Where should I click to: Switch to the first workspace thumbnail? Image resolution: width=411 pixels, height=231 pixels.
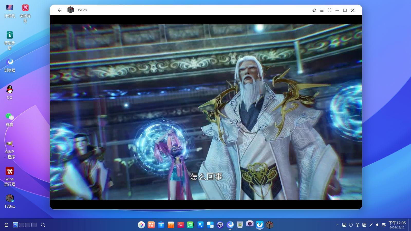pos(15,225)
